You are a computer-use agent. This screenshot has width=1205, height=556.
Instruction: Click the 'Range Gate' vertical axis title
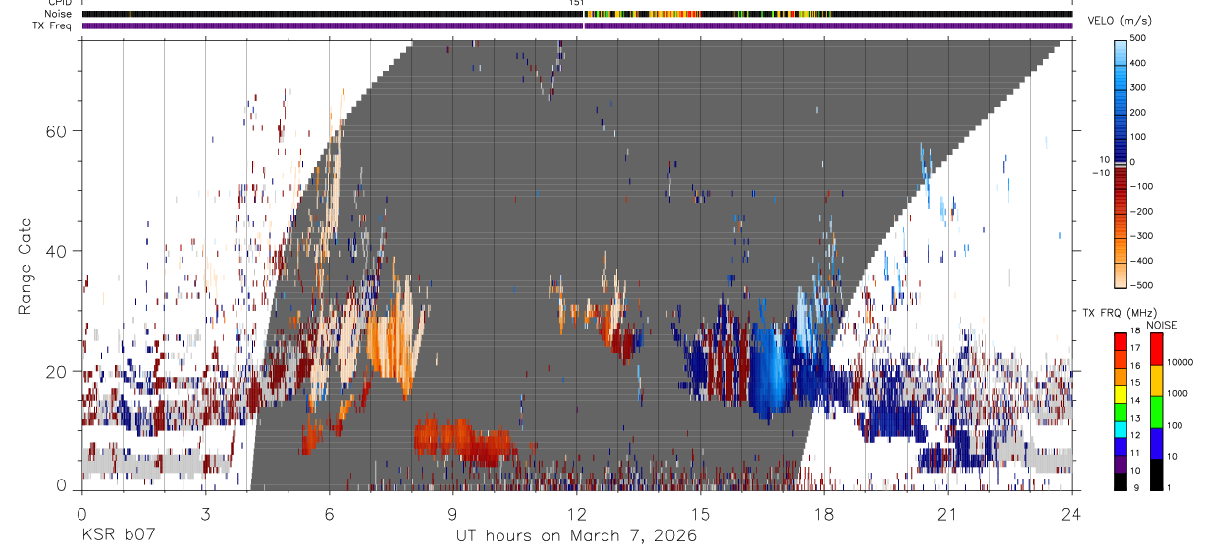27,266
